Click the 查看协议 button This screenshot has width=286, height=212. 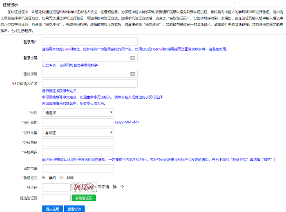(74, 209)
